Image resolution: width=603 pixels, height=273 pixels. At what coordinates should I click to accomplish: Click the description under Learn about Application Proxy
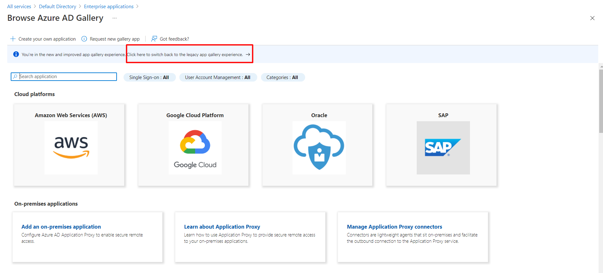250,238
